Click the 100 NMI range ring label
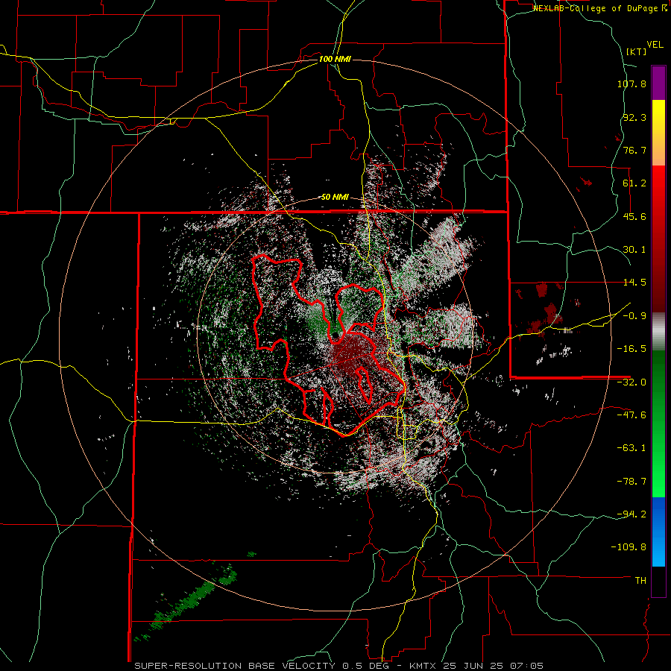671x671 pixels. (x=335, y=59)
